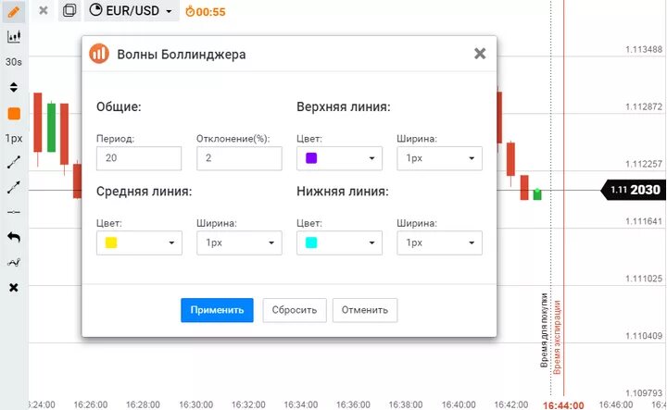The image size is (667, 410).
Task: Click the Сбросить button
Action: click(x=295, y=310)
